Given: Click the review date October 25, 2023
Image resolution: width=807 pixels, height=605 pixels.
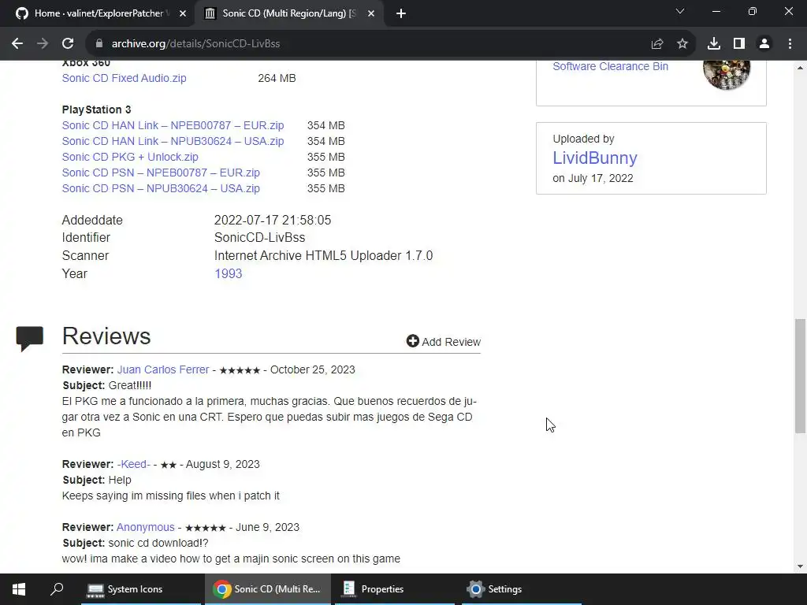Looking at the screenshot, I should tap(312, 370).
